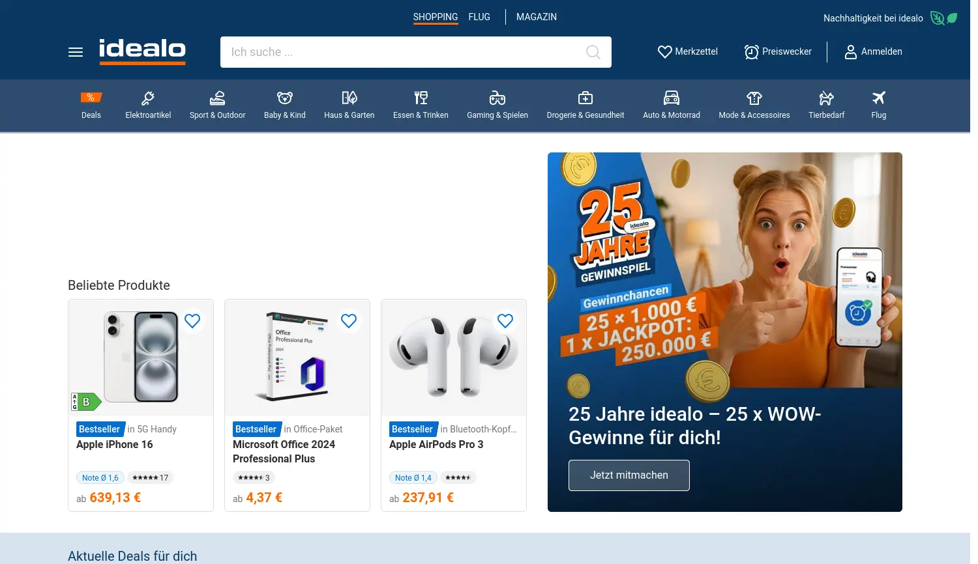Browse the Gaming & Spielen category
The width and height of the screenshot is (978, 564).
coord(497,106)
